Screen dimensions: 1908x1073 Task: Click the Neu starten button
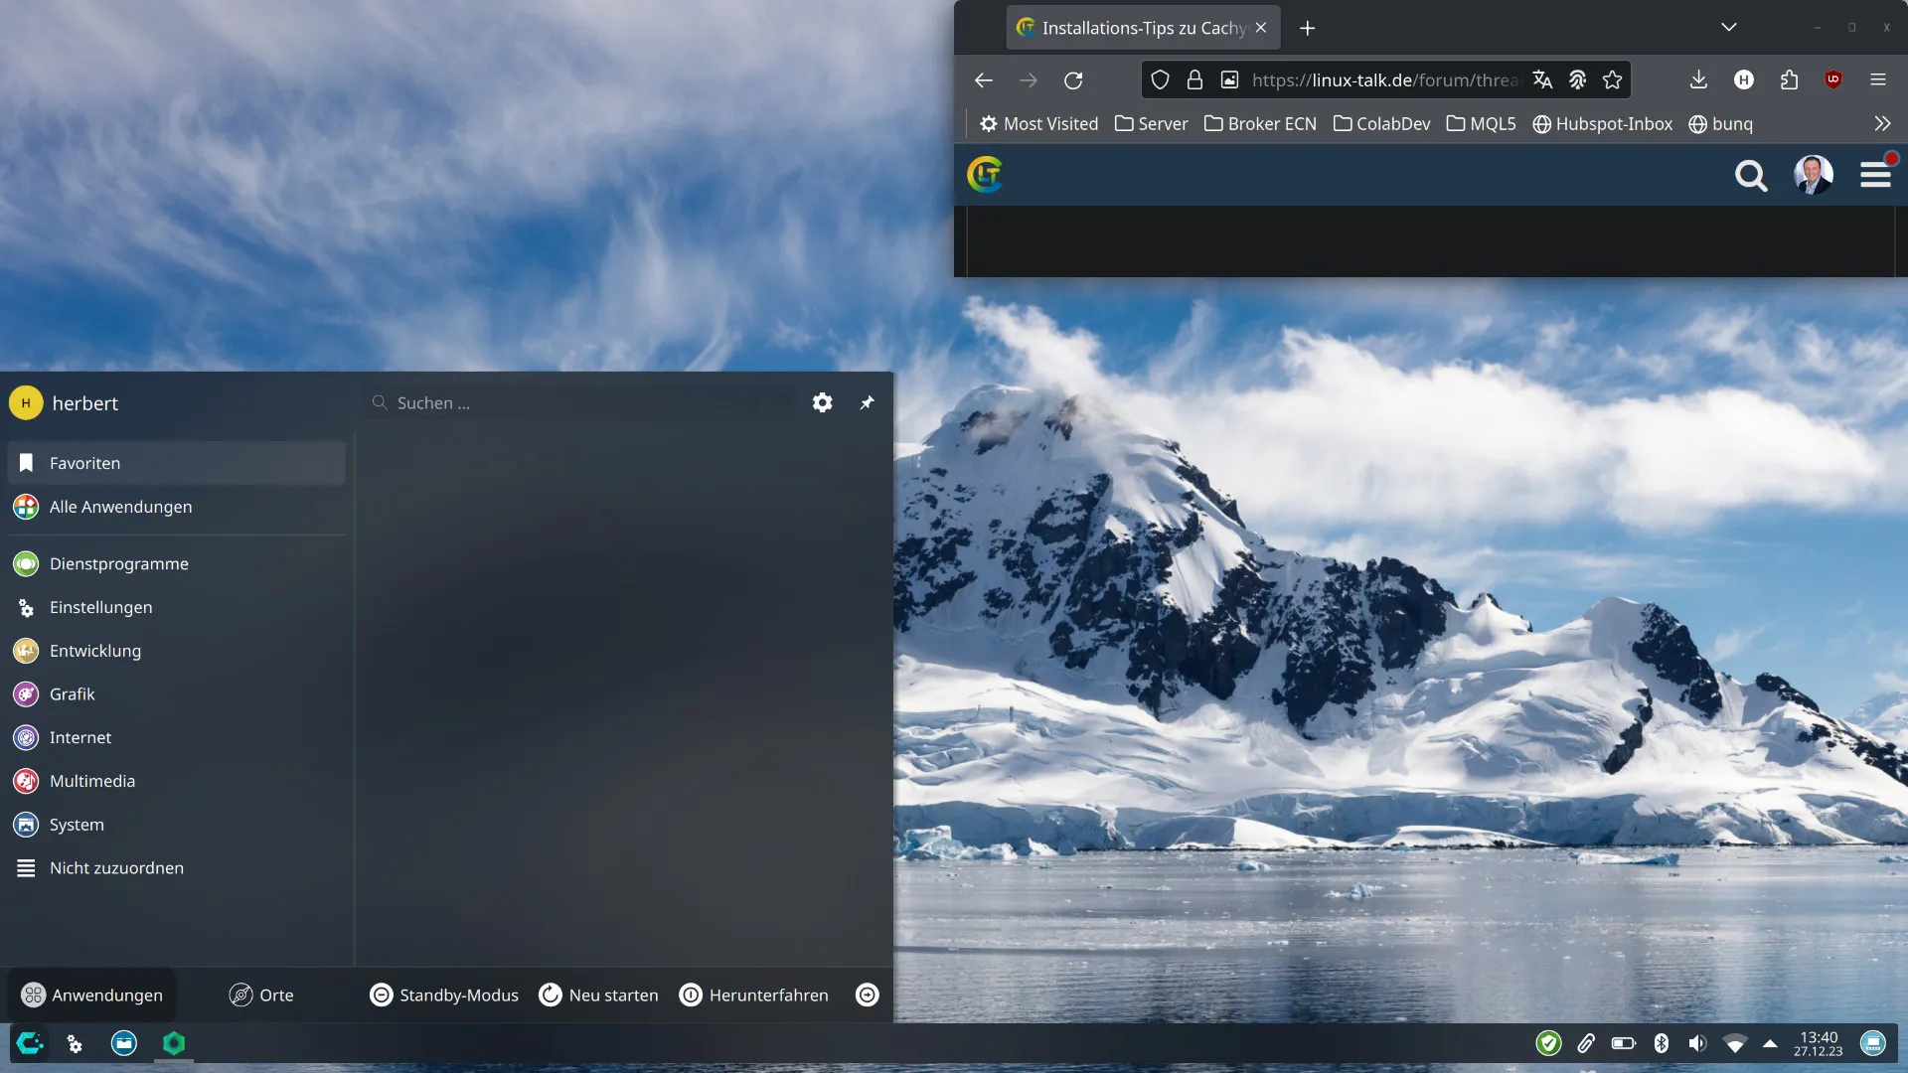pos(599,995)
